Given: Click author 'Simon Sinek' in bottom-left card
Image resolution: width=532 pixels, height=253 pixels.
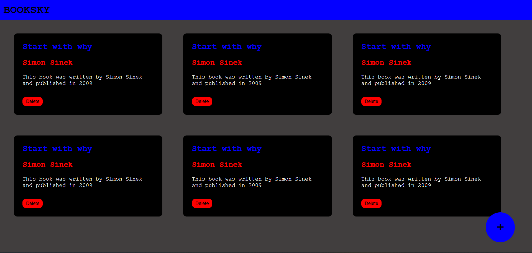Looking at the screenshot, I should pyautogui.click(x=48, y=165).
